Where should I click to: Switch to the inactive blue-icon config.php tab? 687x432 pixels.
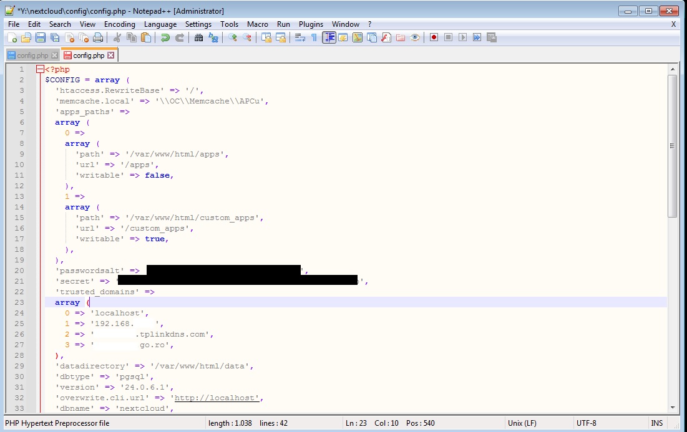tap(33, 55)
